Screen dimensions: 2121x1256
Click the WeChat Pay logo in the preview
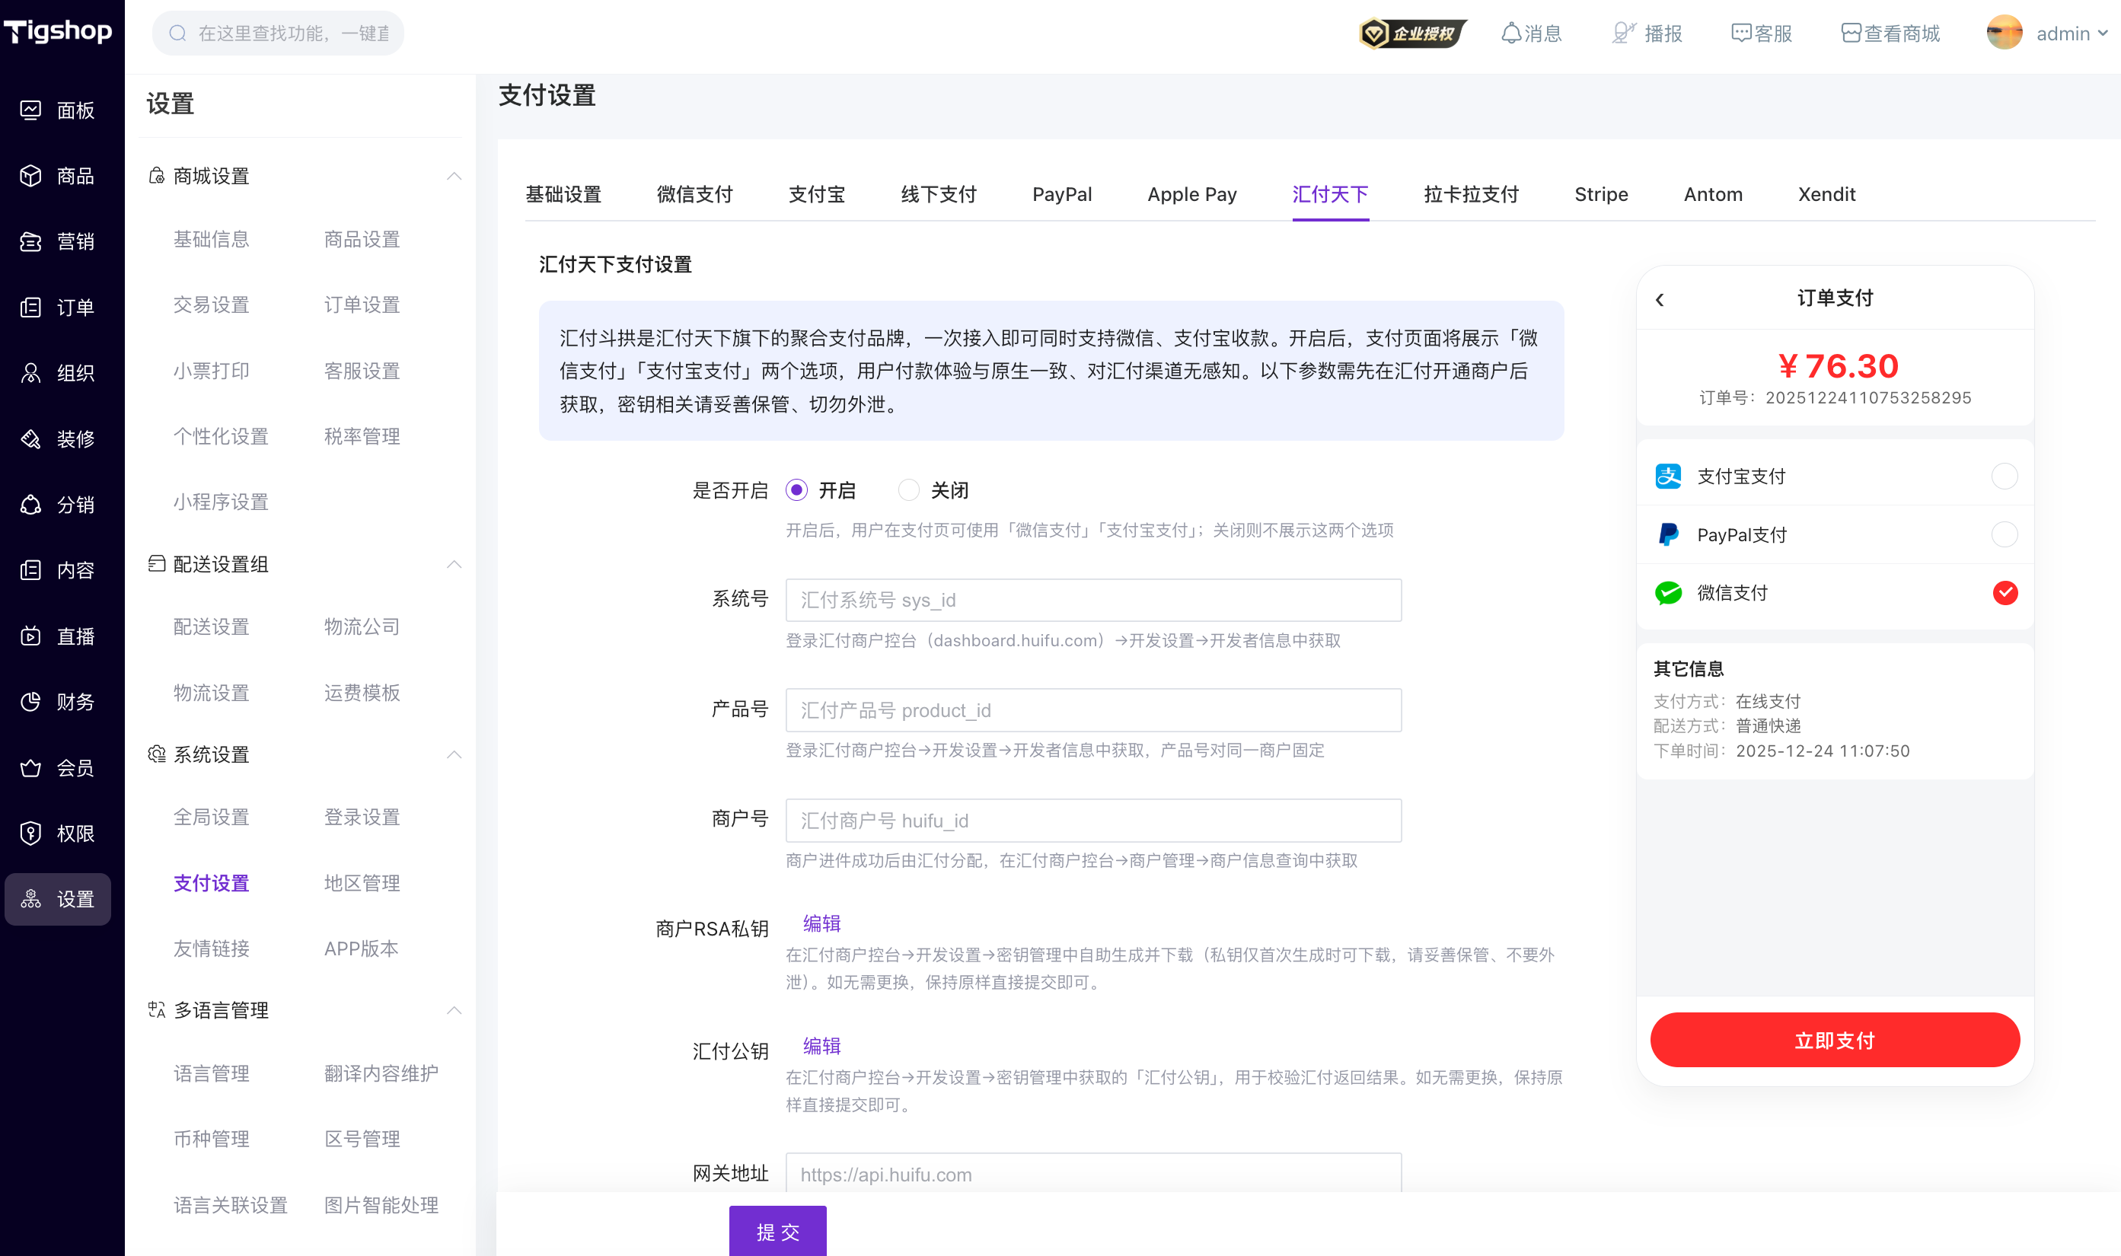[x=1668, y=592]
